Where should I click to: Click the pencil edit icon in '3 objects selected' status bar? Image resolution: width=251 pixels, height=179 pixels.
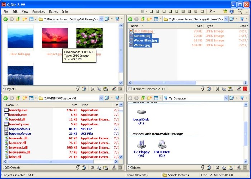[239, 89]
